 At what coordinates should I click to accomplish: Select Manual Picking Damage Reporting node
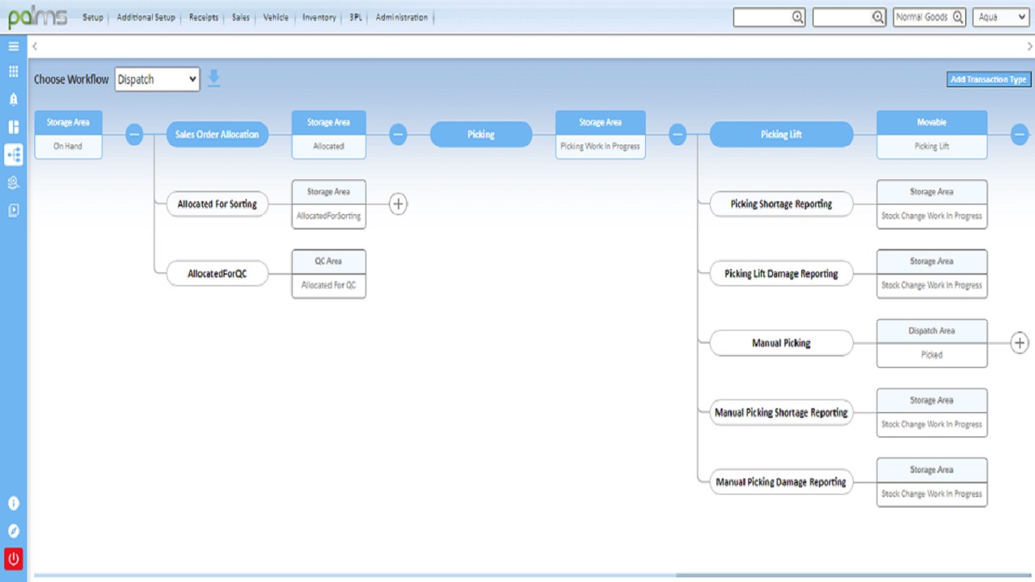pos(781,482)
